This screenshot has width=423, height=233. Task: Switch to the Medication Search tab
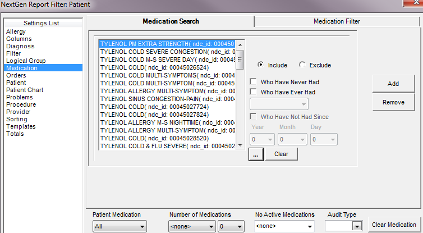coord(171,21)
